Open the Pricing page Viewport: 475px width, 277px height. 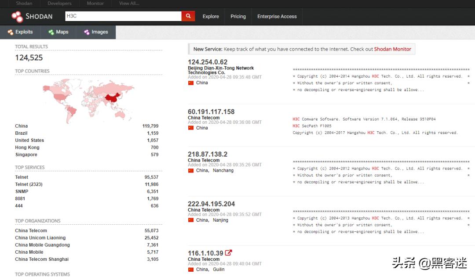coord(238,17)
